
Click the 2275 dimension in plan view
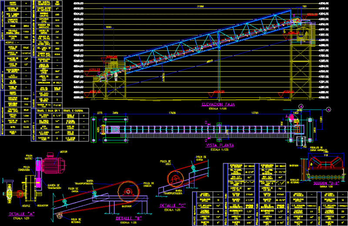[100, 113]
